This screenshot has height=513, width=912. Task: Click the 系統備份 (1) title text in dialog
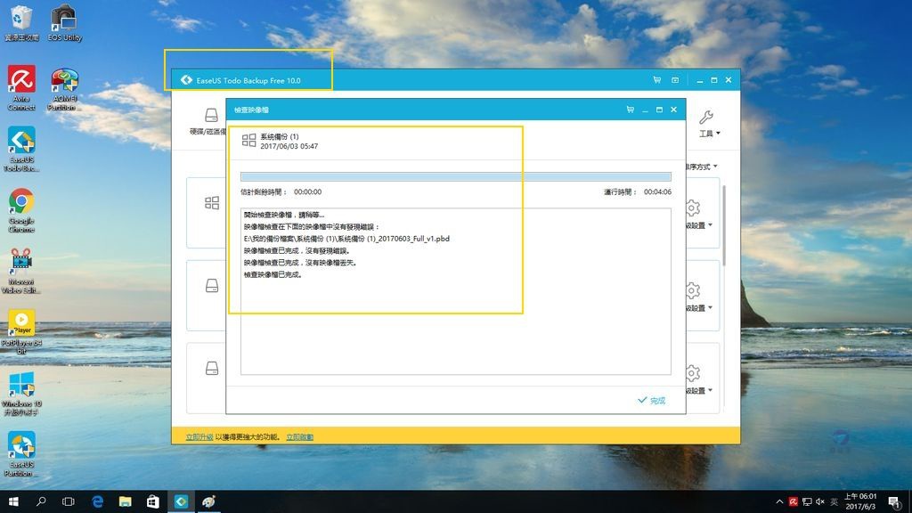point(279,136)
